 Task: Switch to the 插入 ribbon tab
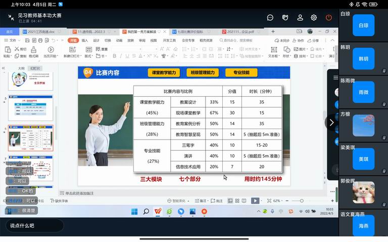click(x=85, y=40)
